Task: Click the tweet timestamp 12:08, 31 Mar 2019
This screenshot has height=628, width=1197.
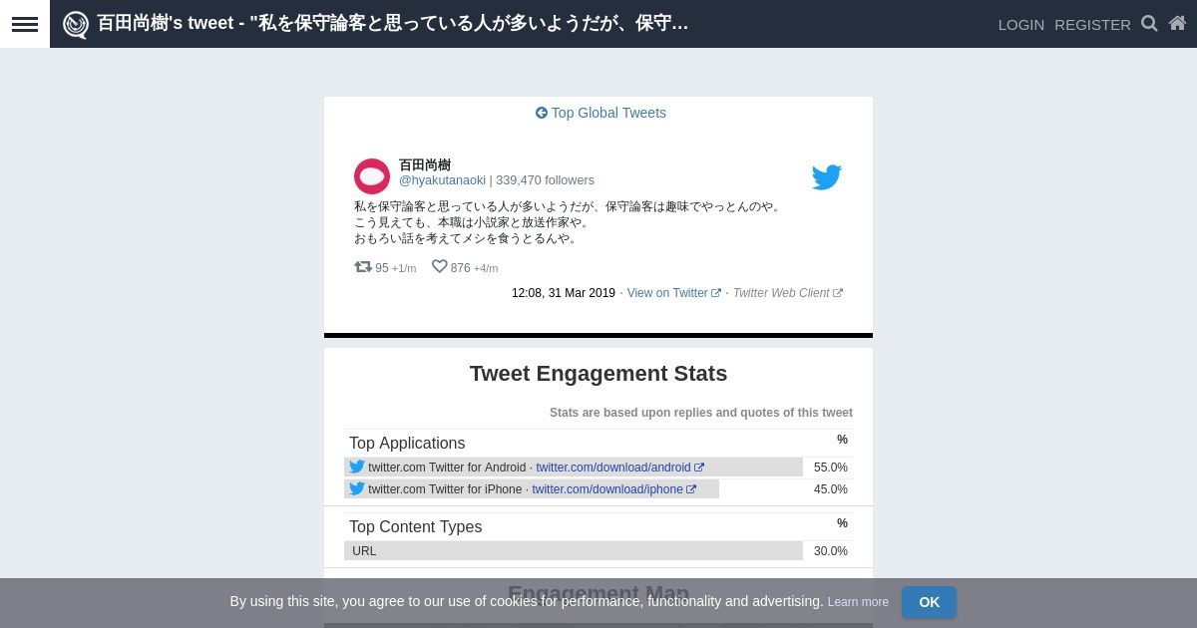Action: (x=564, y=293)
